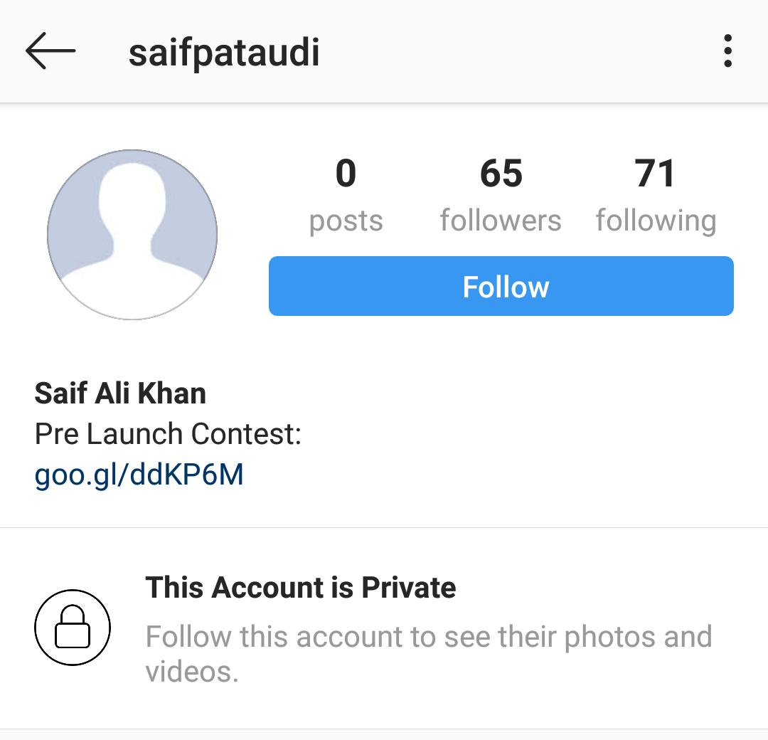The image size is (768, 740).
Task: Click the Saif Ali Khan display name
Action: pyautogui.click(x=120, y=393)
